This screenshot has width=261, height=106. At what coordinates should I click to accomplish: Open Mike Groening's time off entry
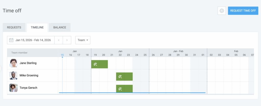(124, 77)
